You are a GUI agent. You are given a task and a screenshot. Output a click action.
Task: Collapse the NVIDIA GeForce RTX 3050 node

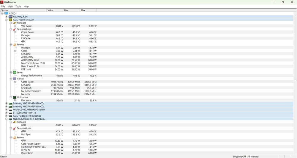point(7,119)
